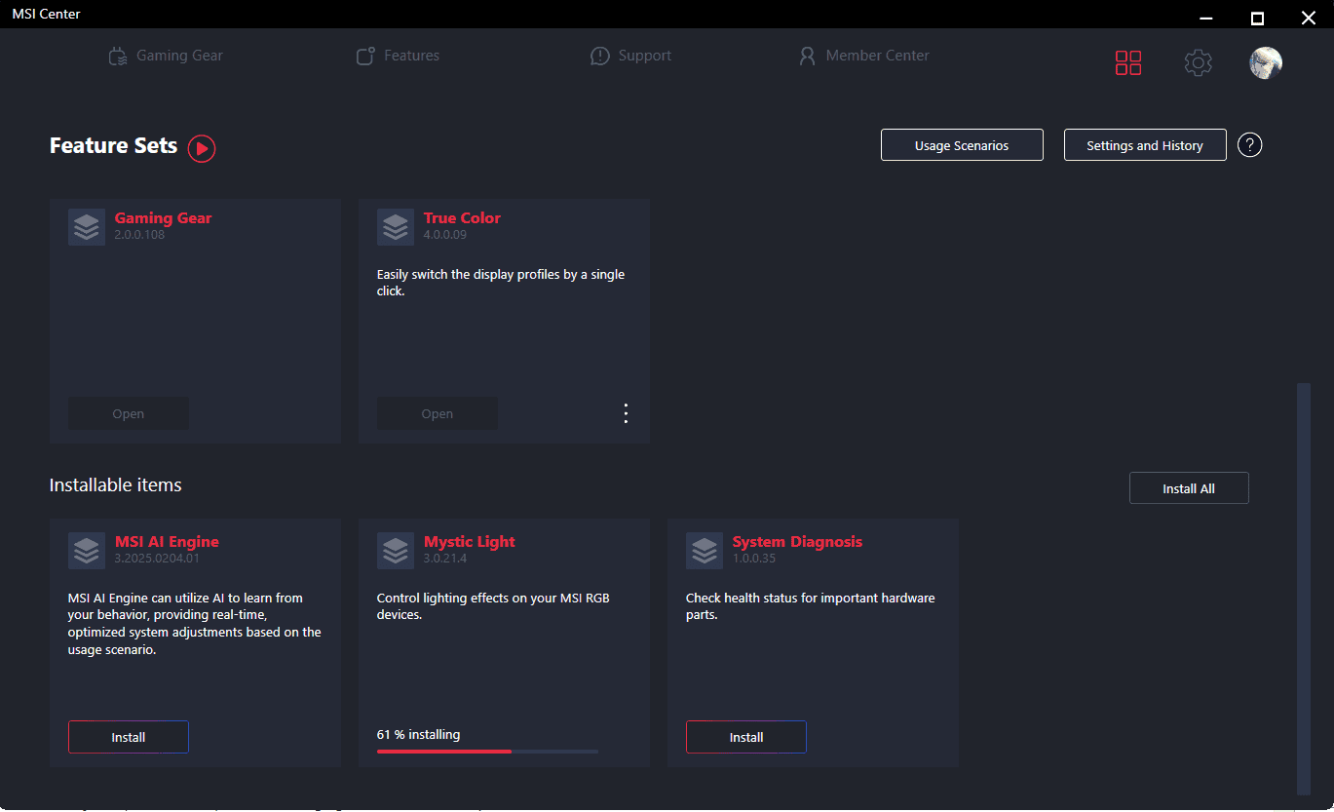
Task: Select the Mystic Light title
Action: coord(470,542)
